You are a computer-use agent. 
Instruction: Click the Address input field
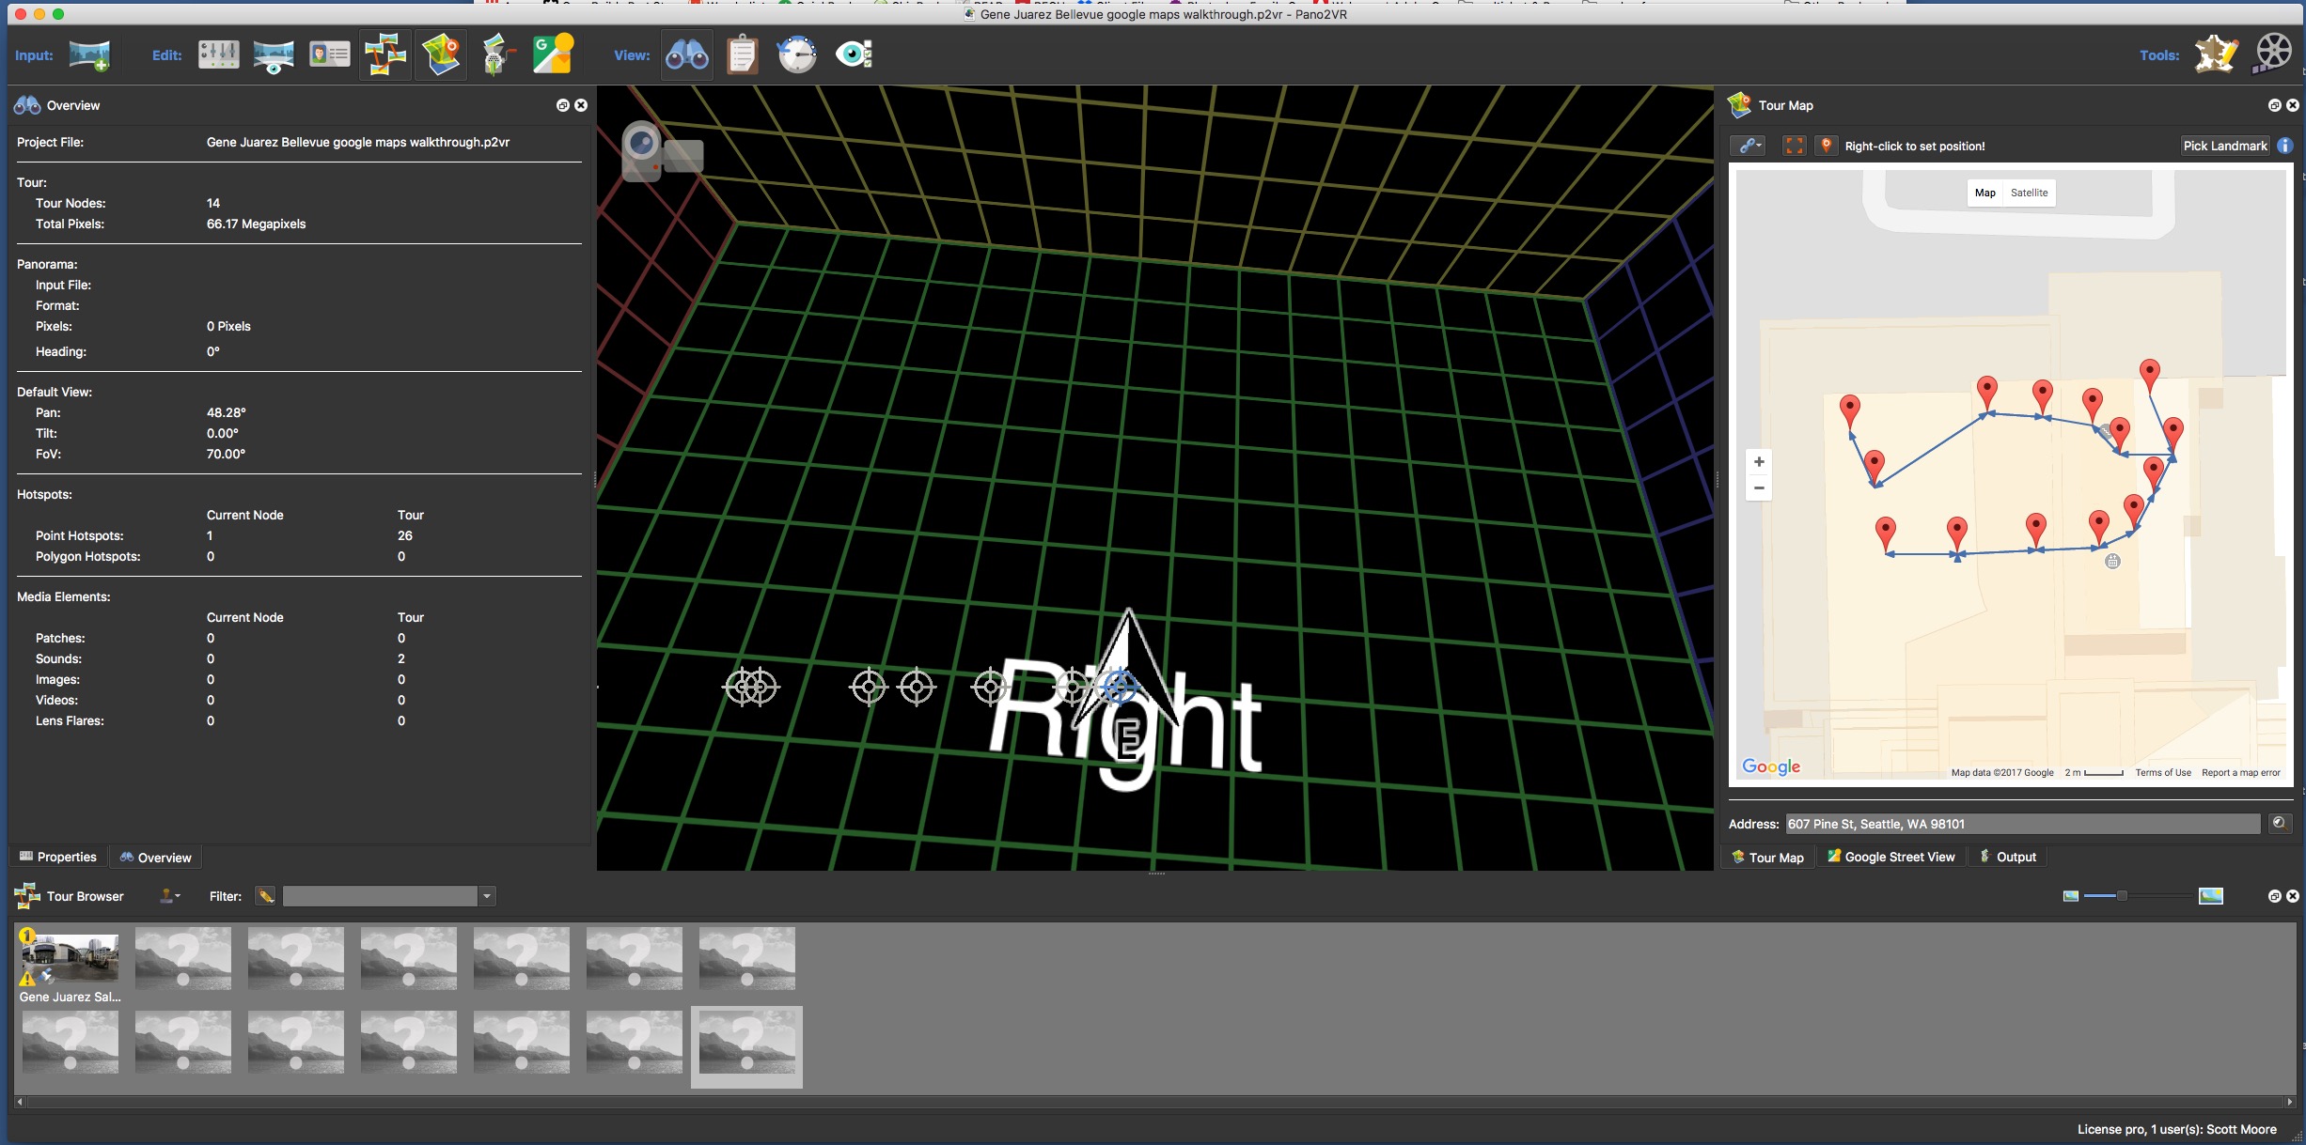coord(2022,824)
